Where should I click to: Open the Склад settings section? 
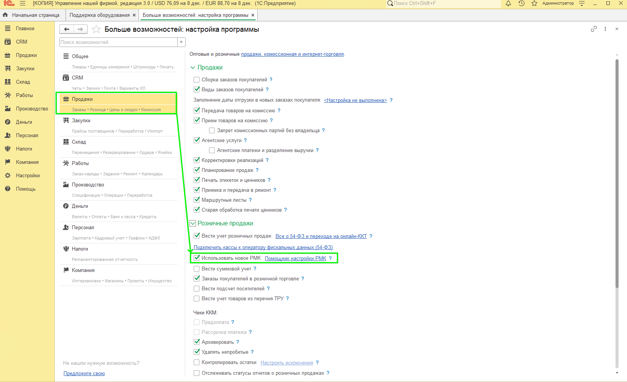79,142
